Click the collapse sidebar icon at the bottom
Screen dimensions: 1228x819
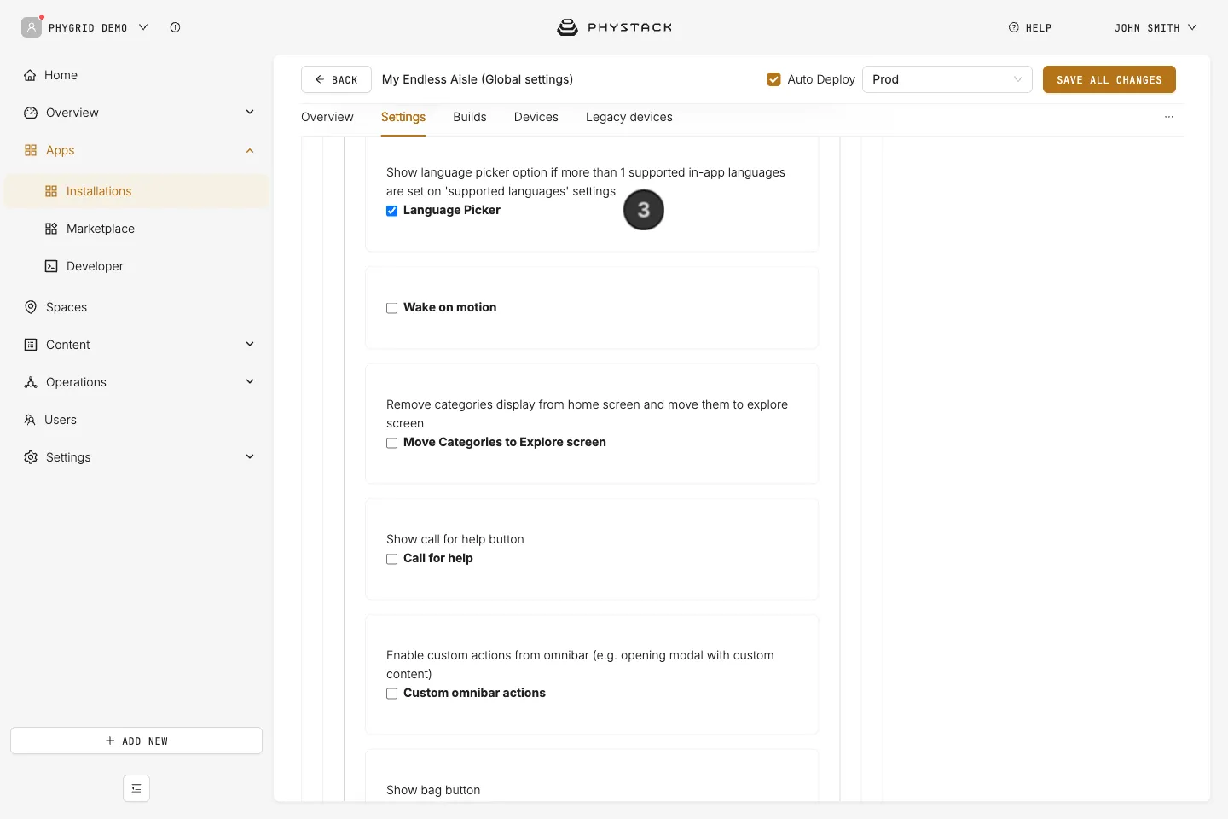click(136, 788)
